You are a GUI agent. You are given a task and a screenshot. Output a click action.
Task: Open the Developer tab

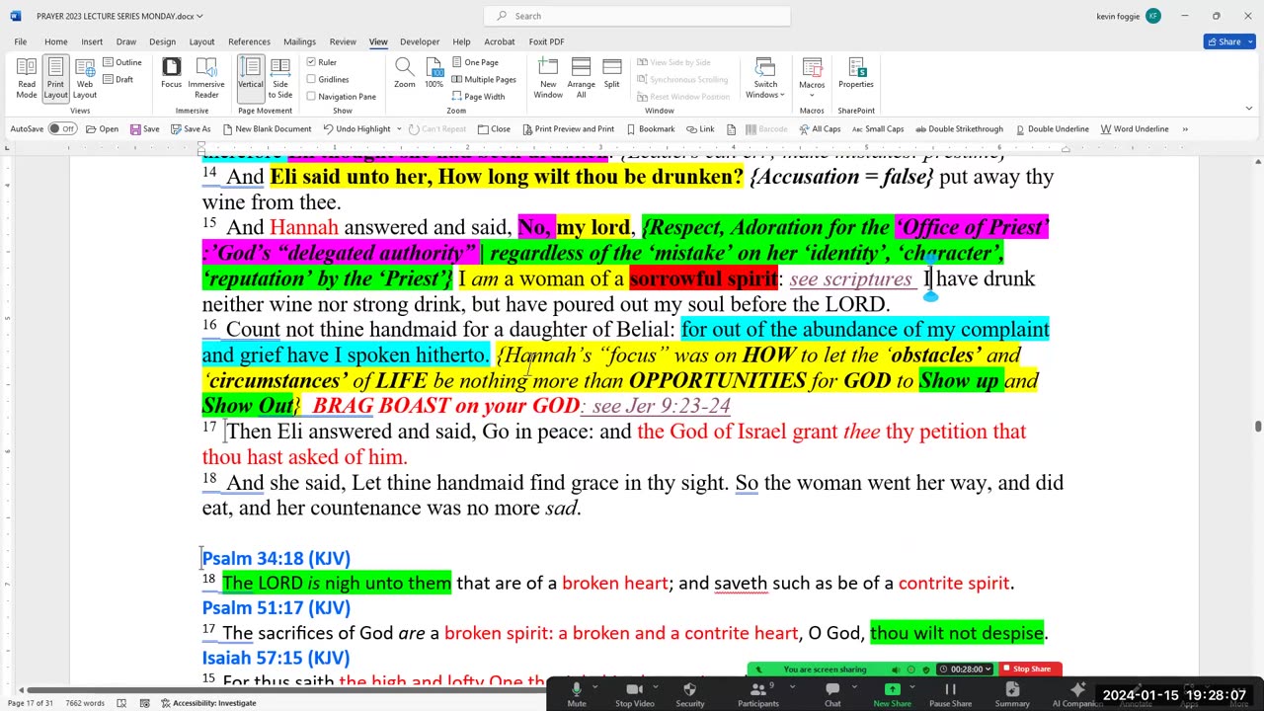pos(420,41)
